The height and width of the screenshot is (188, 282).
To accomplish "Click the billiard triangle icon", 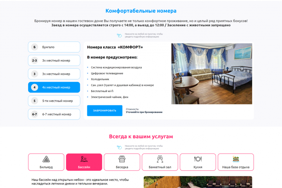I will click(46, 159).
